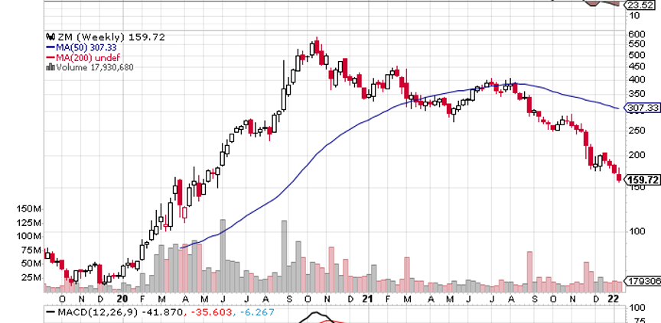Image resolution: width=661 pixels, height=323 pixels.
Task: Click the 307.33 MA(50) price tag
Action: (x=641, y=108)
